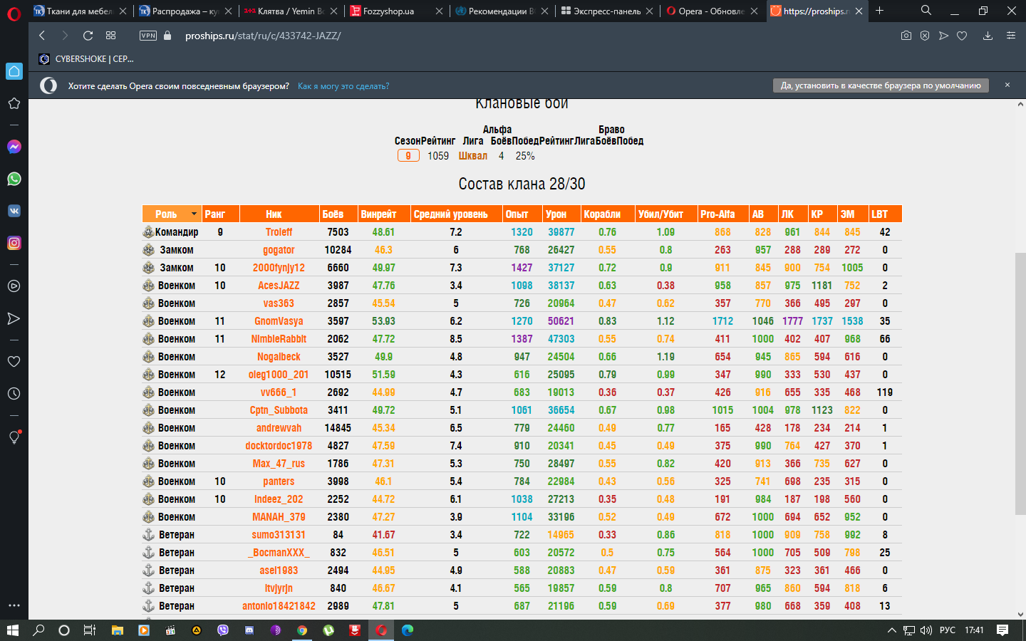Open Messenger in the Opera sidebar

[x=14, y=147]
